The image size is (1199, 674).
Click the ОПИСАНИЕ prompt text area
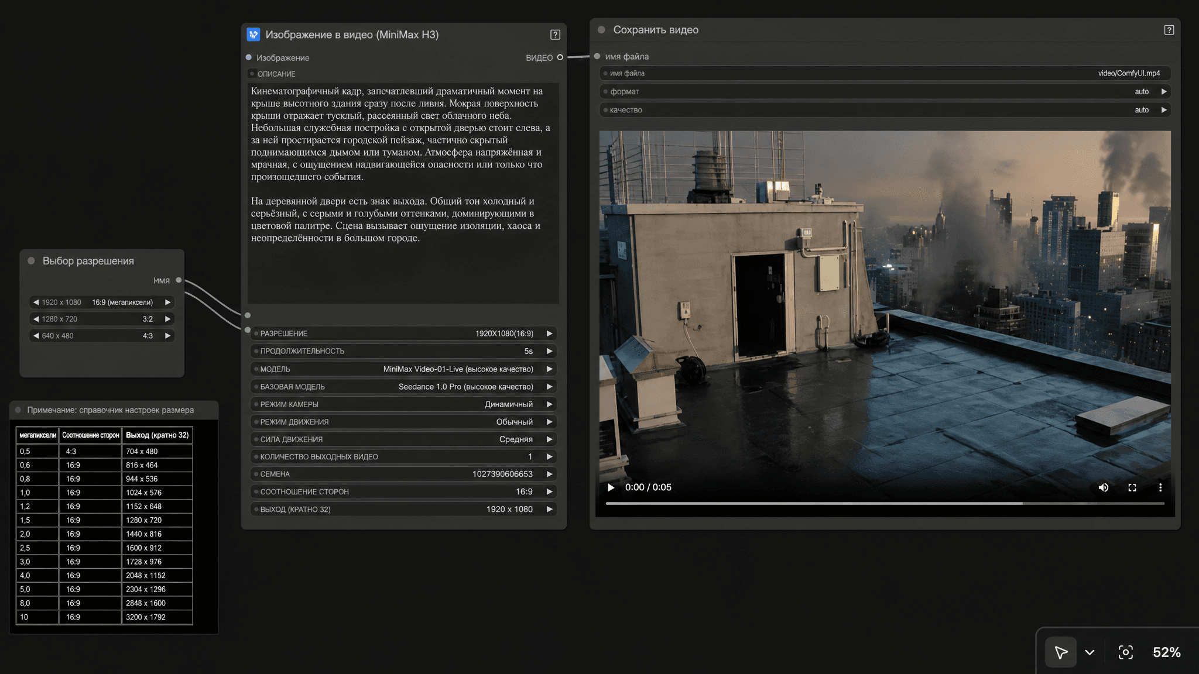403,193
